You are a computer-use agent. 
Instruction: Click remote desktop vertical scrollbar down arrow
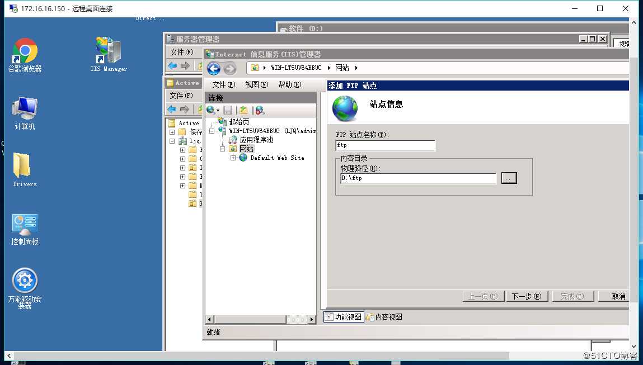[x=635, y=346]
